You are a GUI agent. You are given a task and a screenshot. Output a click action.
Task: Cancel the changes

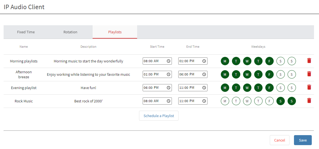click(280, 140)
